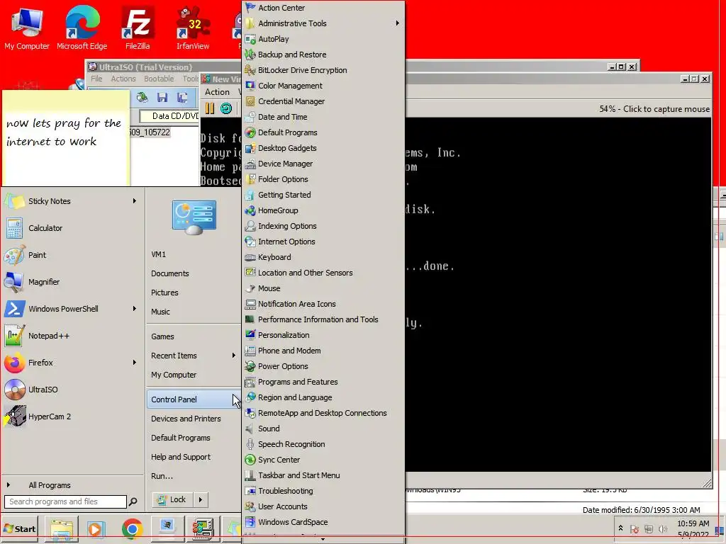Click the Lock button
Screen dimensions: 726x544
pyautogui.click(x=172, y=499)
